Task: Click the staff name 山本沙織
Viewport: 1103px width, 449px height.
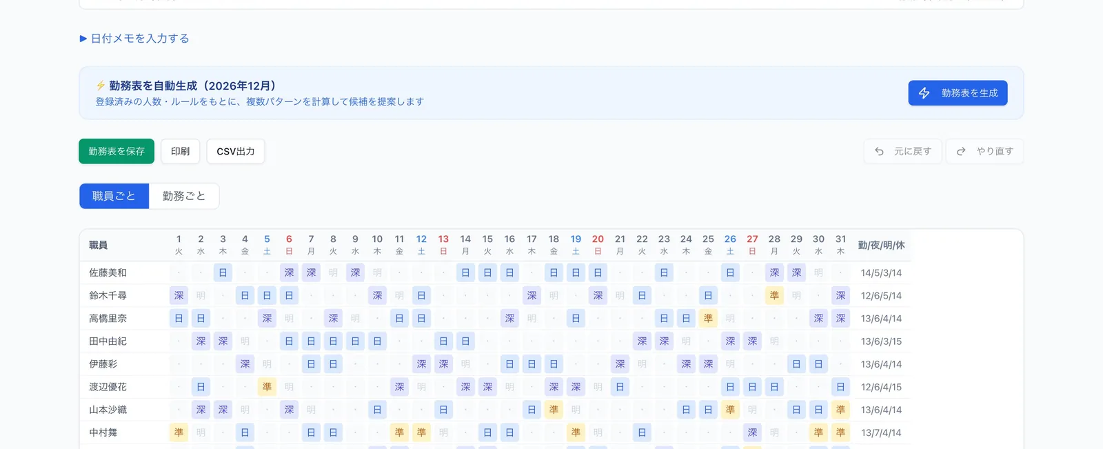Action: click(108, 410)
